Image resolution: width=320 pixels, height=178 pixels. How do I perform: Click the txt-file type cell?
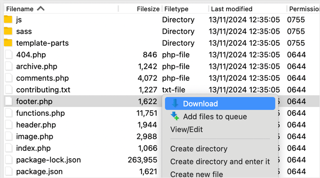tap(174, 89)
